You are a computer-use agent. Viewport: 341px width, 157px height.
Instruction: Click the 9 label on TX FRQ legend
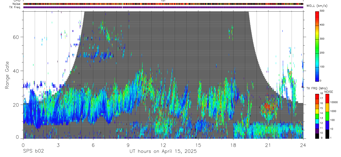click(321, 138)
